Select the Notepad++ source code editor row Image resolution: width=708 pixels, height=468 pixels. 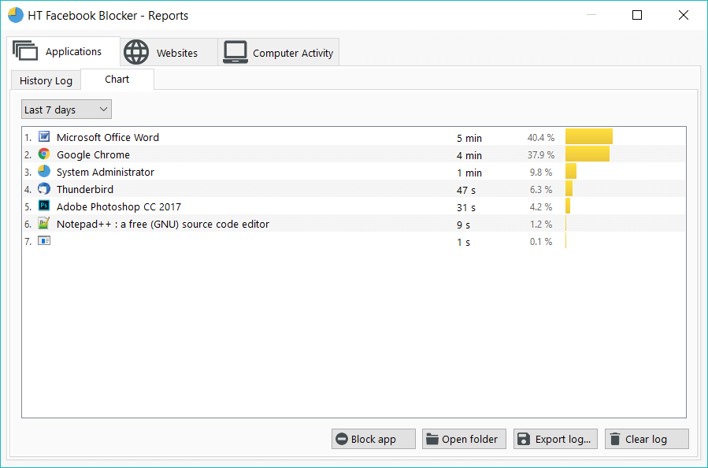354,224
